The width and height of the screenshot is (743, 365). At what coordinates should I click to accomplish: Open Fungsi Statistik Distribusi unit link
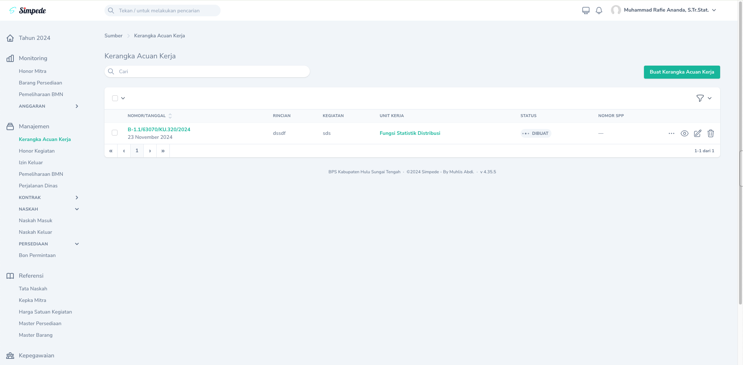point(410,133)
